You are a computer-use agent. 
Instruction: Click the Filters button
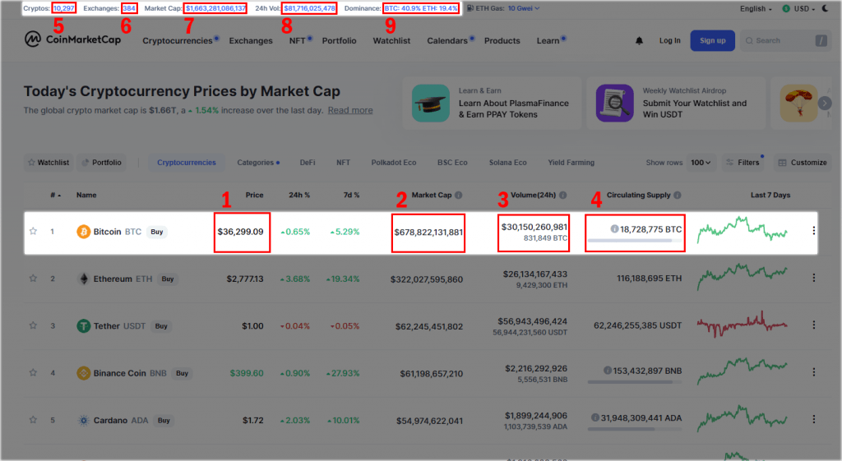click(x=743, y=163)
